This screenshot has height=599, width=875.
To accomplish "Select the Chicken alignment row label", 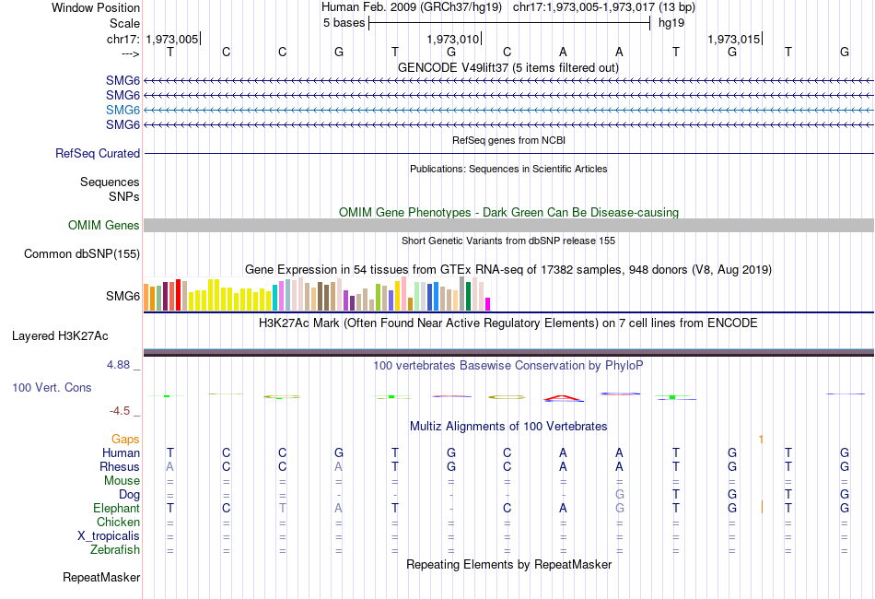I will pos(118,522).
